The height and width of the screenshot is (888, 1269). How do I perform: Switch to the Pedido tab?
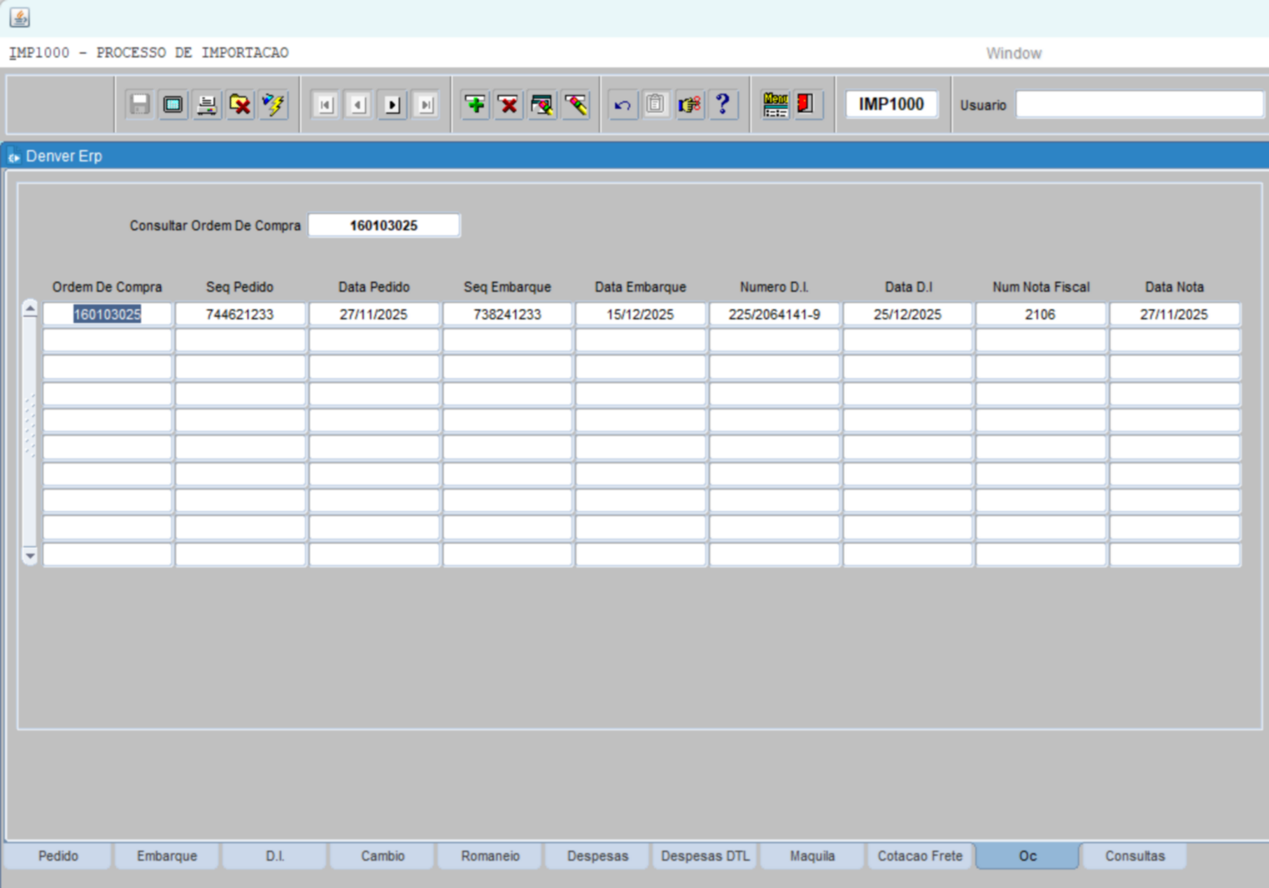point(58,856)
